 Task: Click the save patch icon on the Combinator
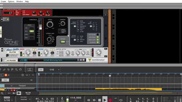click(x=84, y=60)
